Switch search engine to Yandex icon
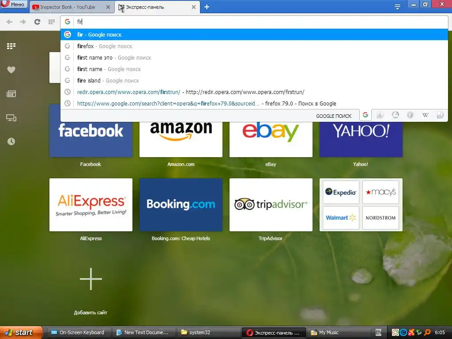Viewport: 452px width, 339px height. (x=380, y=115)
